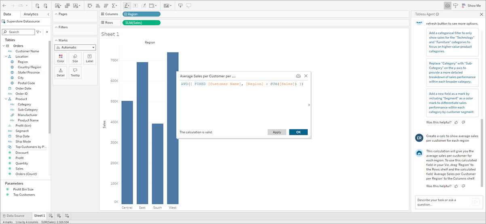Click Tableau Agent icon in calculation dialog
Image resolution: width=486 pixels, height=224 pixels.
298,76
